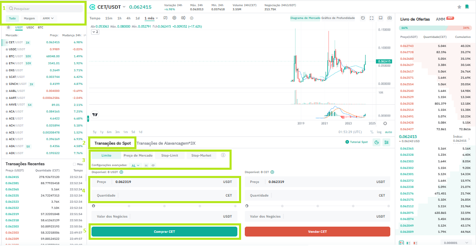
Task: Toggle log scale on chart
Action: tap(379, 132)
